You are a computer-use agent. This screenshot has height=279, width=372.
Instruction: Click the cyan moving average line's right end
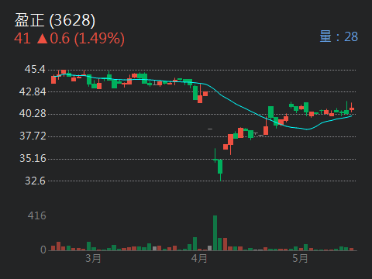[351, 116]
